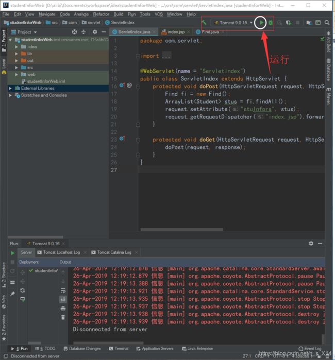Toggle soft-wrap in the console output
Viewport: 335px width, 360px height.
coord(63,290)
